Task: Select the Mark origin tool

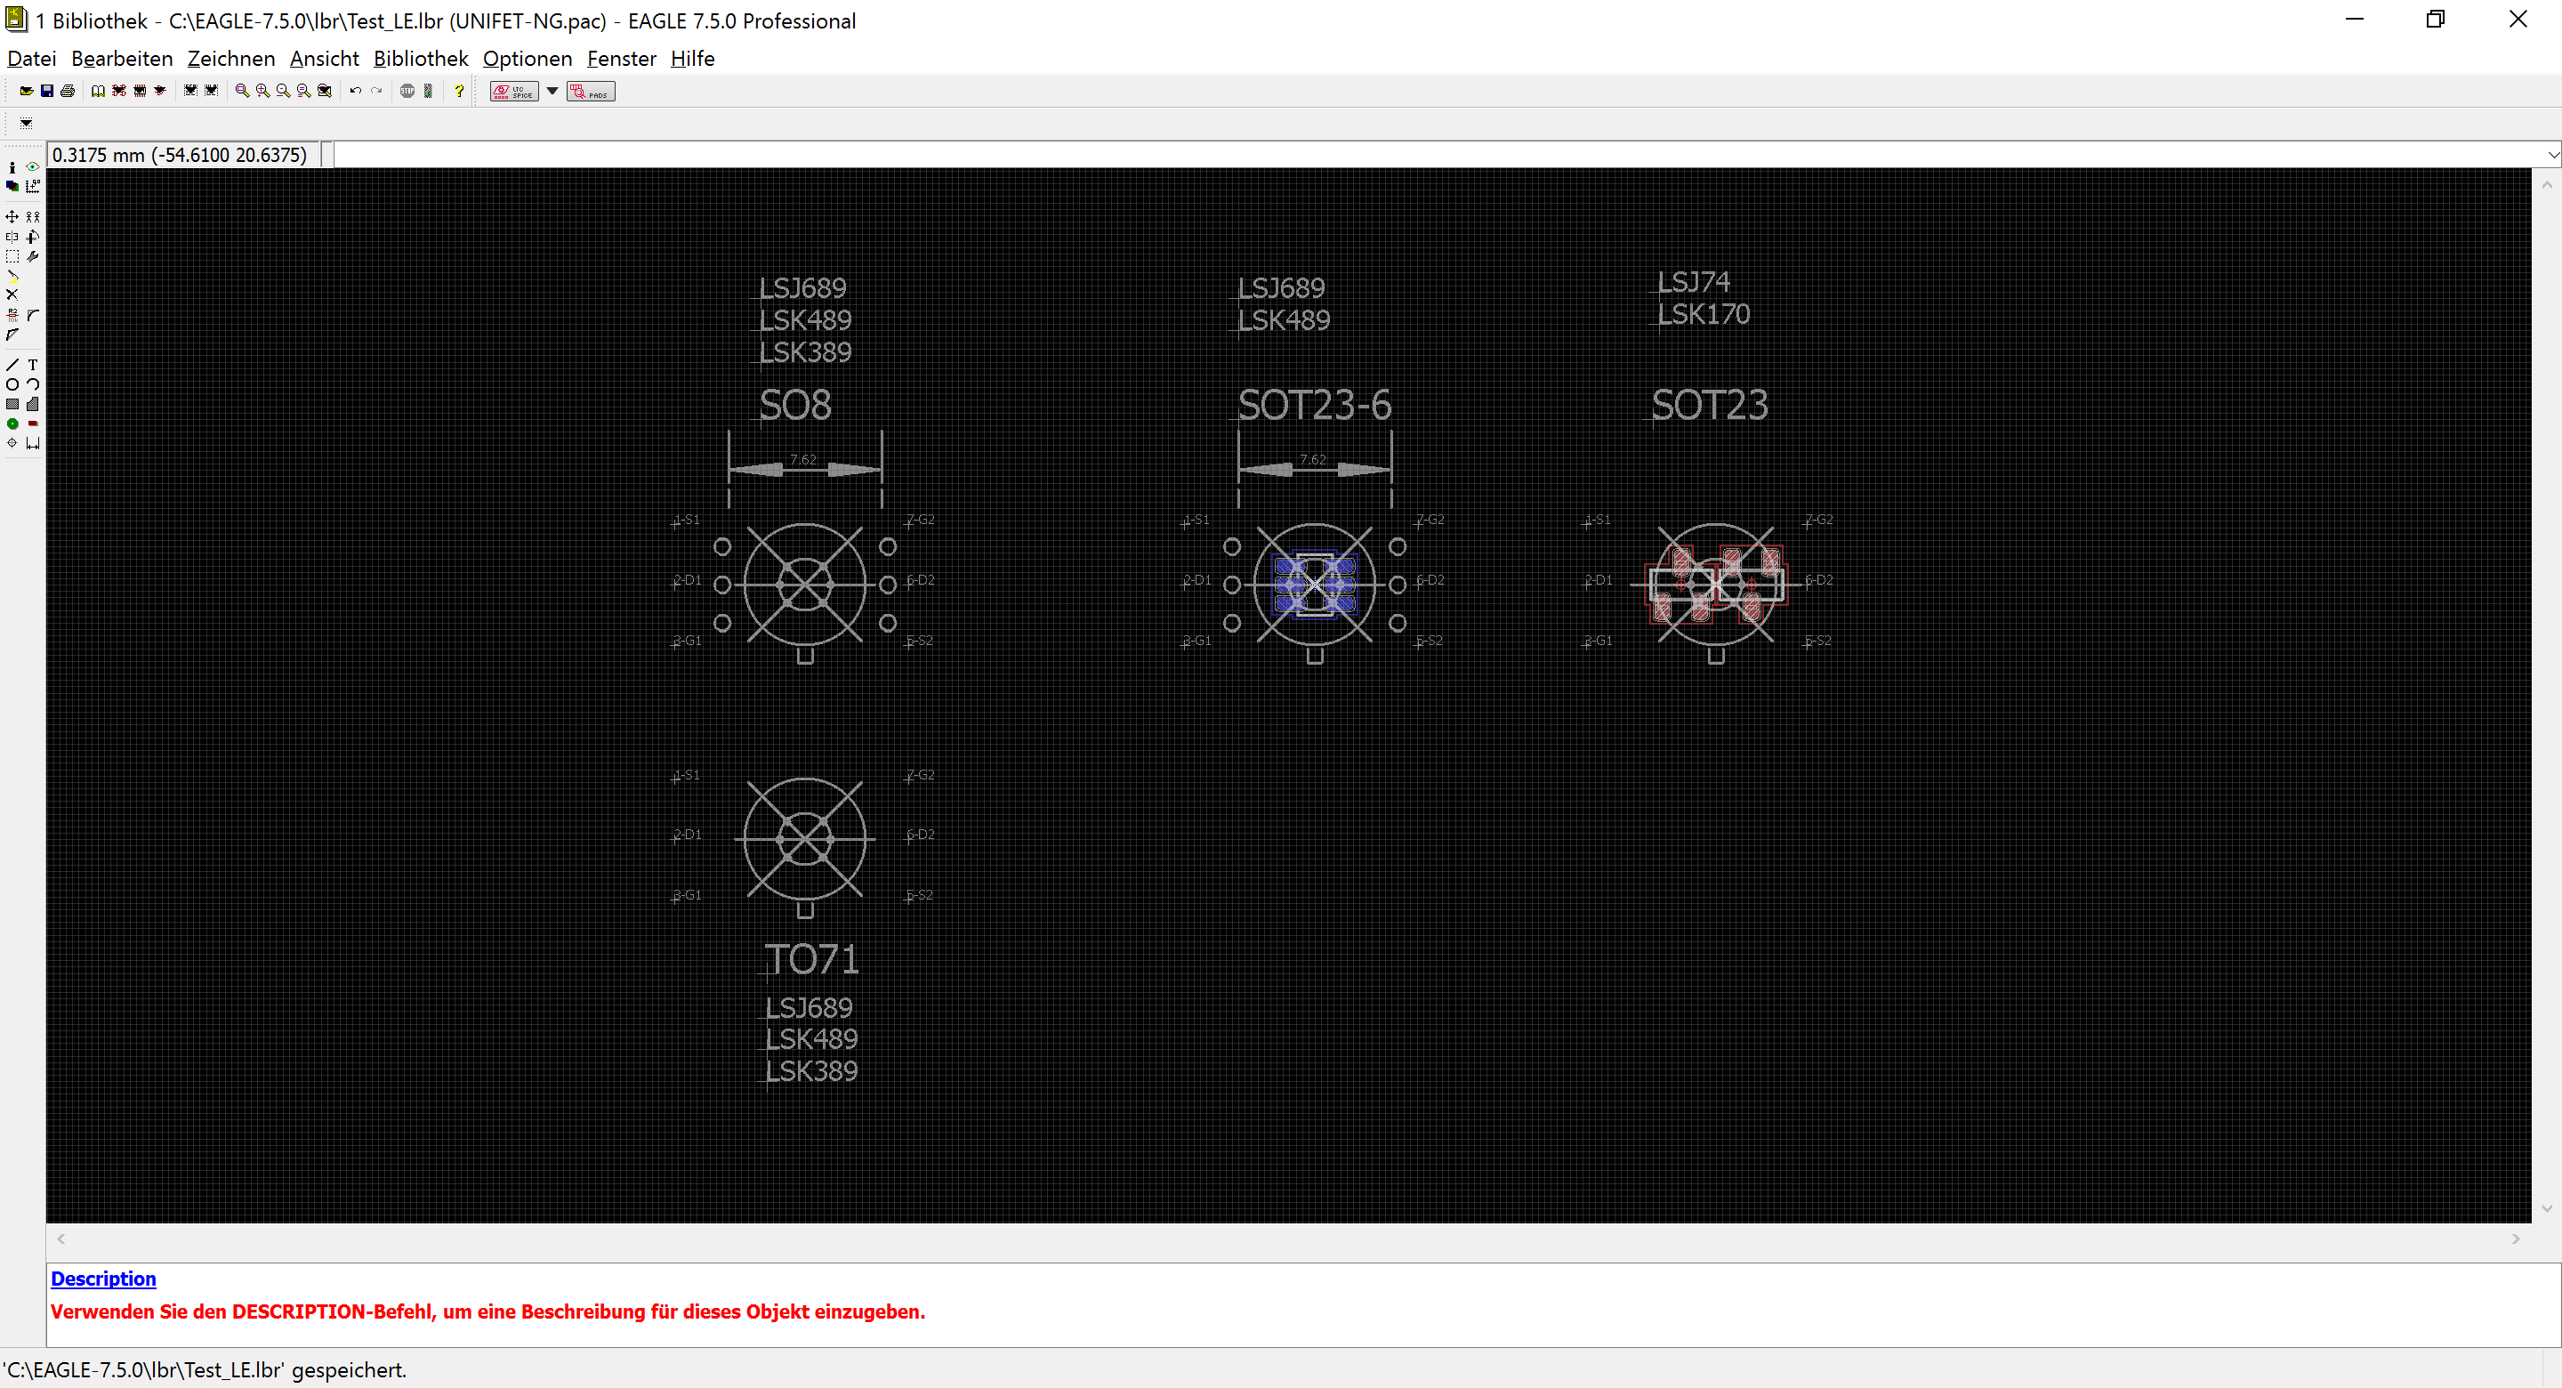Action: [x=33, y=186]
